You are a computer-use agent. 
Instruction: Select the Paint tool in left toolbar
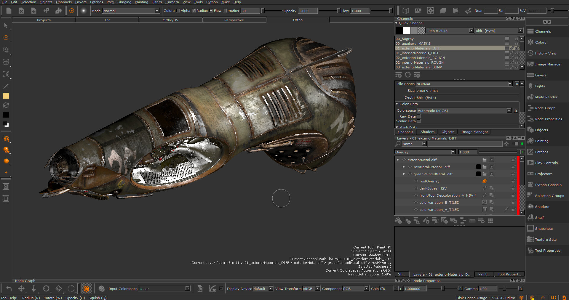(6, 38)
